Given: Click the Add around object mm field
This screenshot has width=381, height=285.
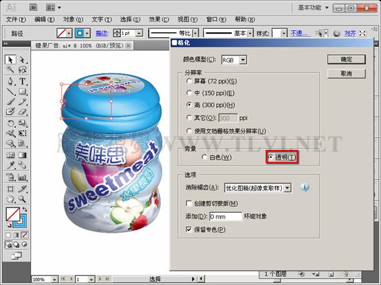Looking at the screenshot, I should pos(226,216).
